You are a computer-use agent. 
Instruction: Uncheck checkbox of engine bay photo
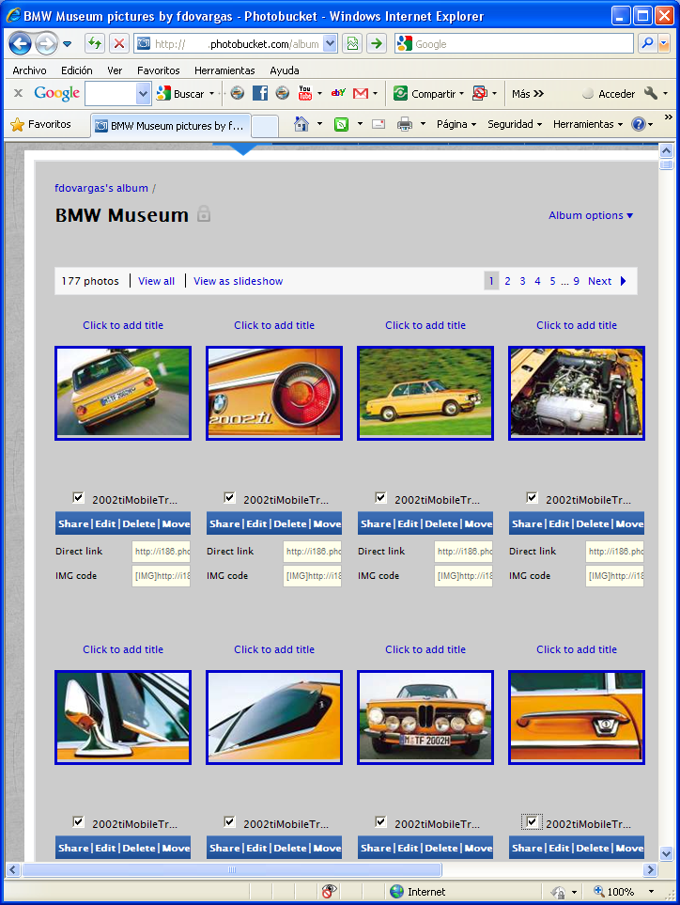tap(532, 497)
